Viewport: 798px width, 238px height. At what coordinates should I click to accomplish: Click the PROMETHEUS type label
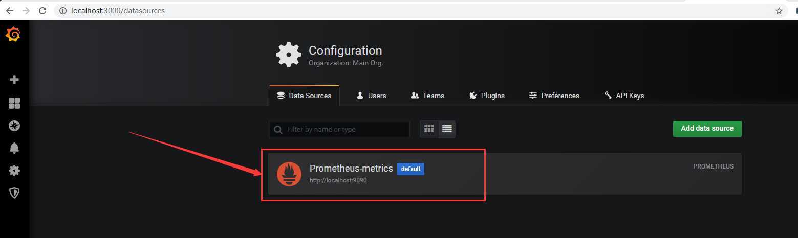[713, 166]
